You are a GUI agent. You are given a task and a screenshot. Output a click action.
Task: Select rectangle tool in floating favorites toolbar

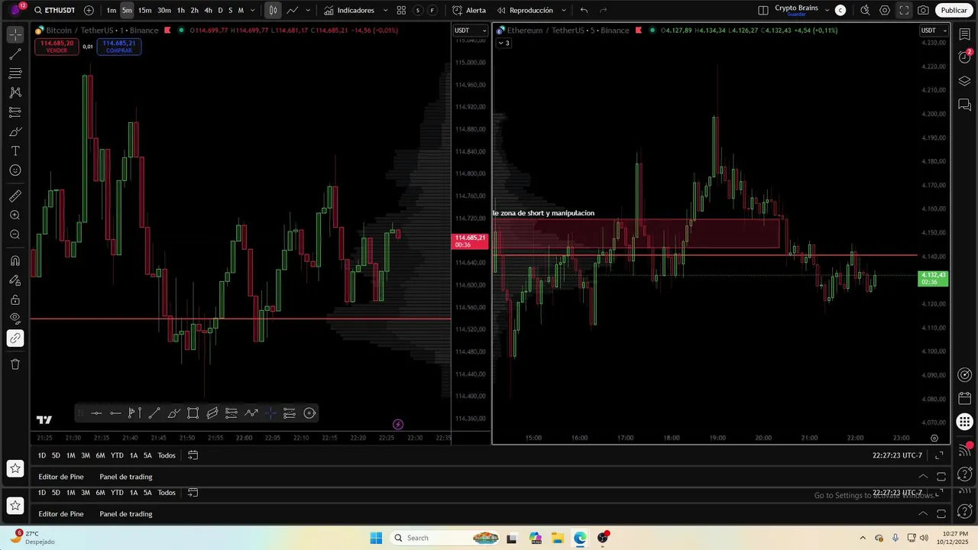point(193,413)
